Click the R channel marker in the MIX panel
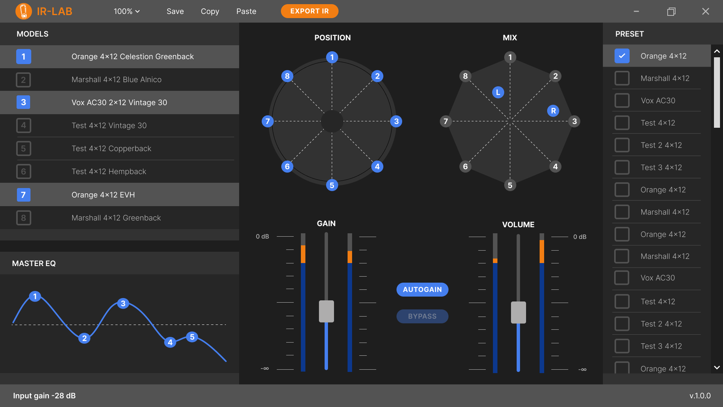The height and width of the screenshot is (407, 723). pos(553,110)
